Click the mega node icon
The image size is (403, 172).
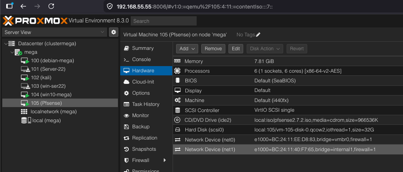point(18,52)
